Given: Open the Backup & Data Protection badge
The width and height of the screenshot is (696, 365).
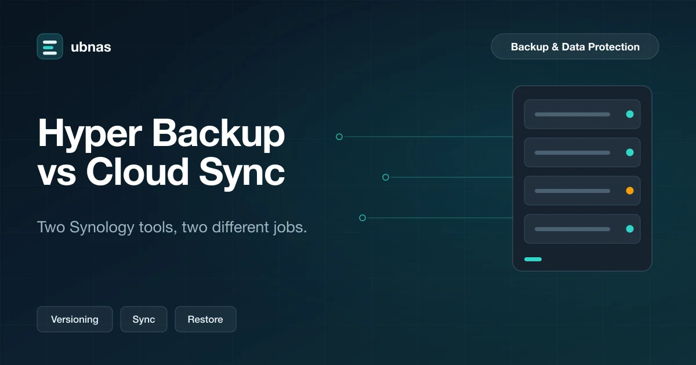Looking at the screenshot, I should [575, 46].
